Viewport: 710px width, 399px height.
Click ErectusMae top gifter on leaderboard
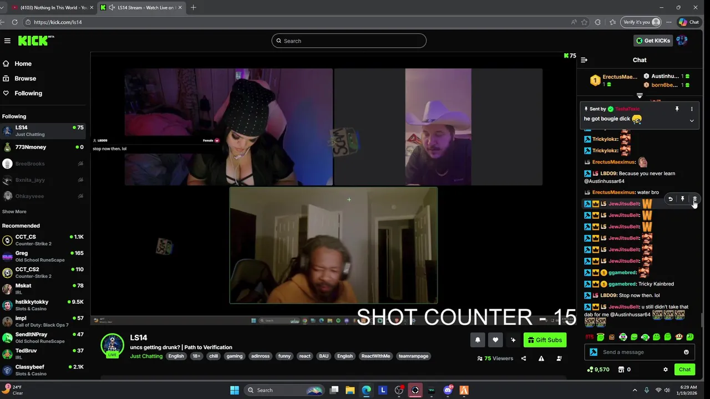[614, 81]
